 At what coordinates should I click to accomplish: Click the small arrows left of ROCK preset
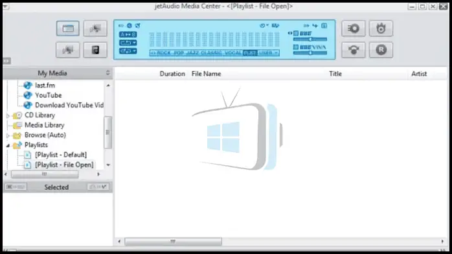(153, 52)
